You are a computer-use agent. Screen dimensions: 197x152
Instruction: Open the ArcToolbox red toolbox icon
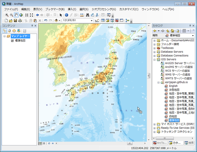117,20
